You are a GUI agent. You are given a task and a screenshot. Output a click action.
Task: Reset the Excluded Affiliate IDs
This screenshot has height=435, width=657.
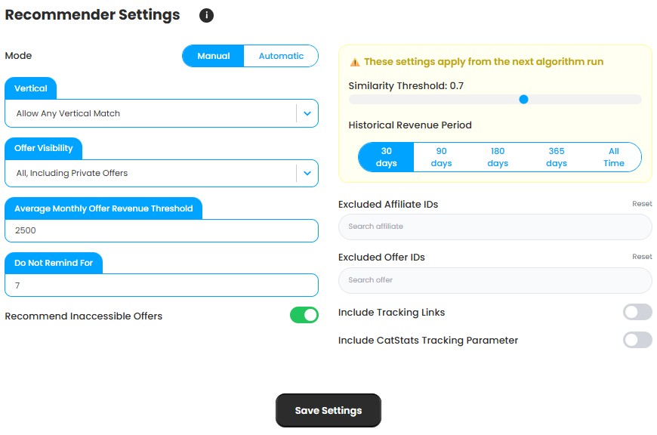[x=642, y=203]
